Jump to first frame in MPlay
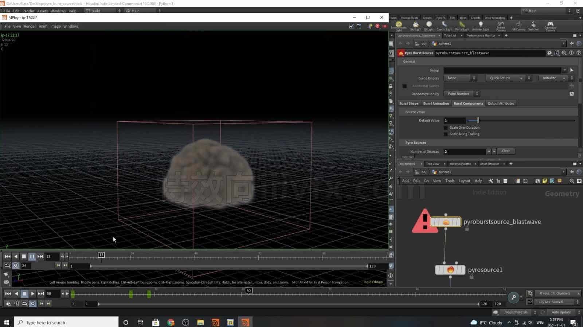This screenshot has width=583, height=327. [x=7, y=256]
